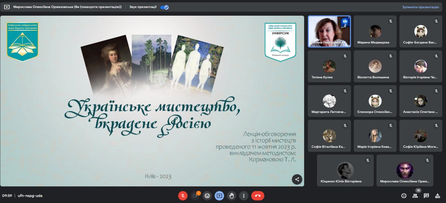Select Тетяна Леонідівна's video tile

[x=329, y=31]
